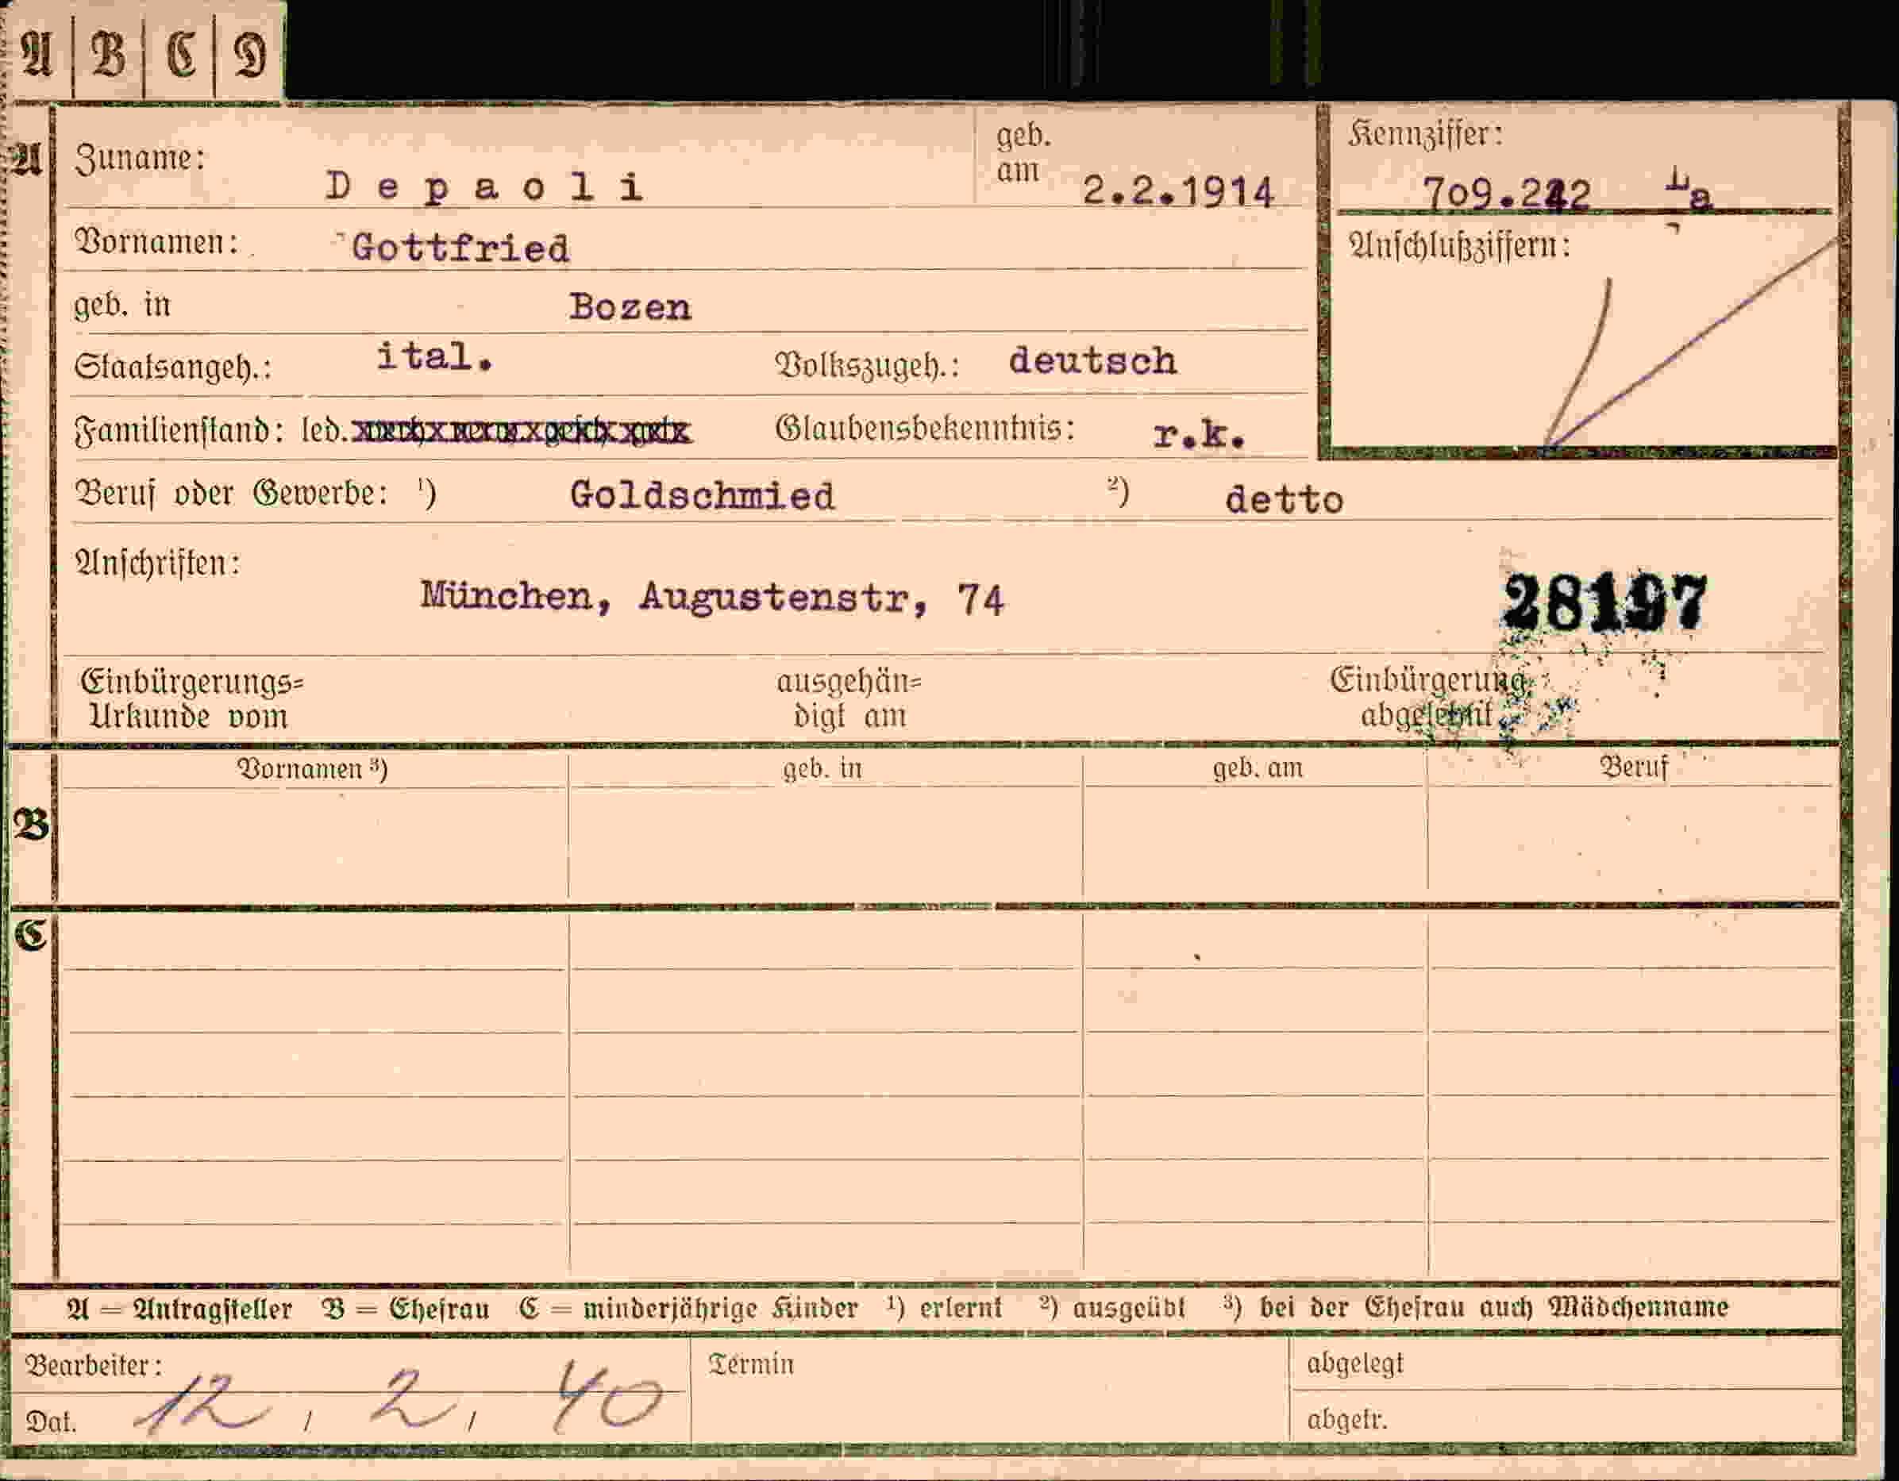Click the citizenship value "ital."
The height and width of the screenshot is (1481, 1899).
point(435,356)
